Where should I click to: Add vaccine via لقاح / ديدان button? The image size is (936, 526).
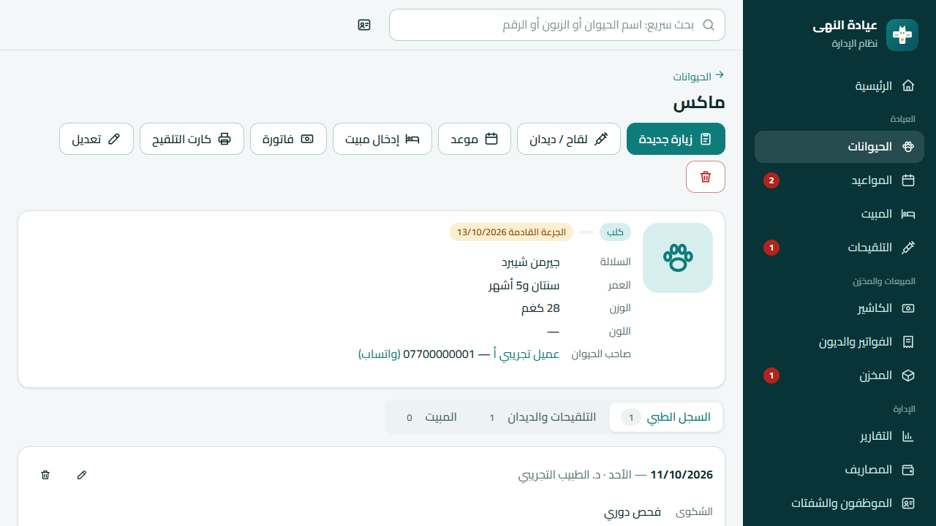pyautogui.click(x=569, y=139)
